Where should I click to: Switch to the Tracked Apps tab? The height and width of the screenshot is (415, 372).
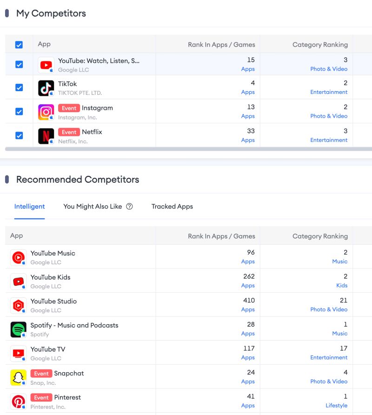(x=172, y=206)
